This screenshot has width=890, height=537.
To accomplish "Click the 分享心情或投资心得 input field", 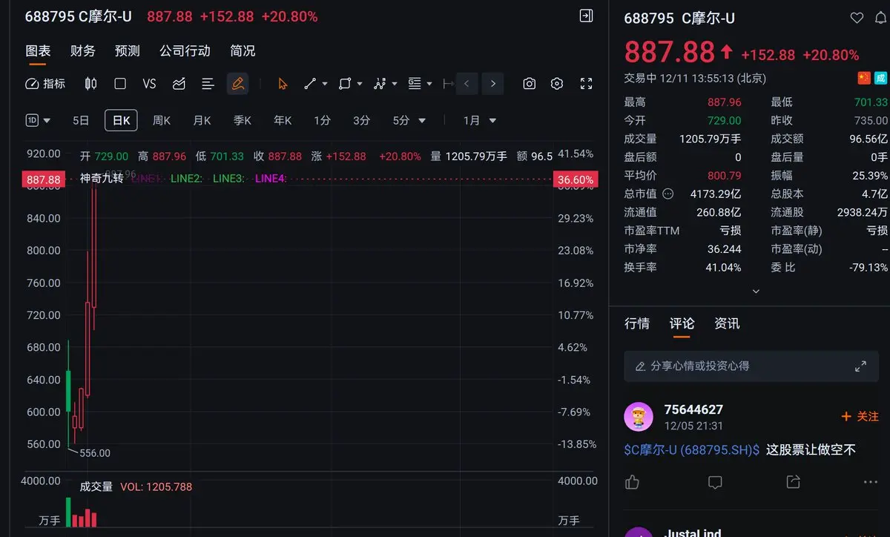I will point(751,366).
